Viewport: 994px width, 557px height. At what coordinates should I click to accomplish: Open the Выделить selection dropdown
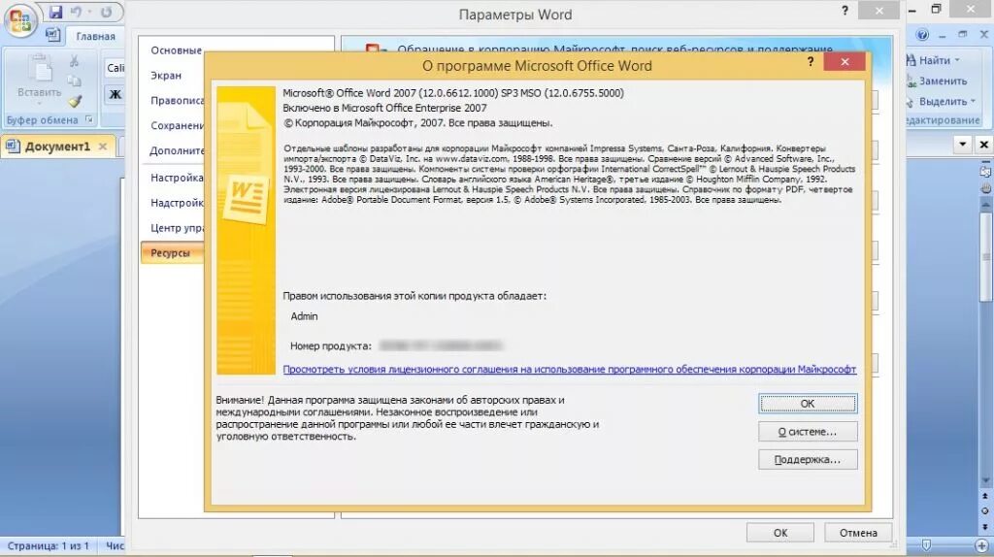pyautogui.click(x=942, y=101)
